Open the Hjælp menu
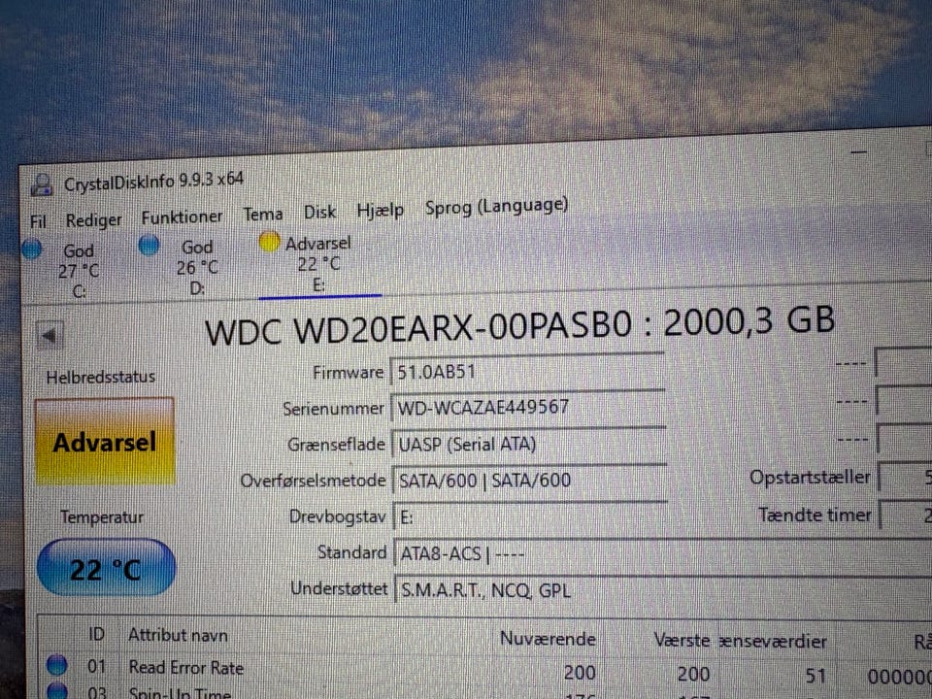 (380, 210)
